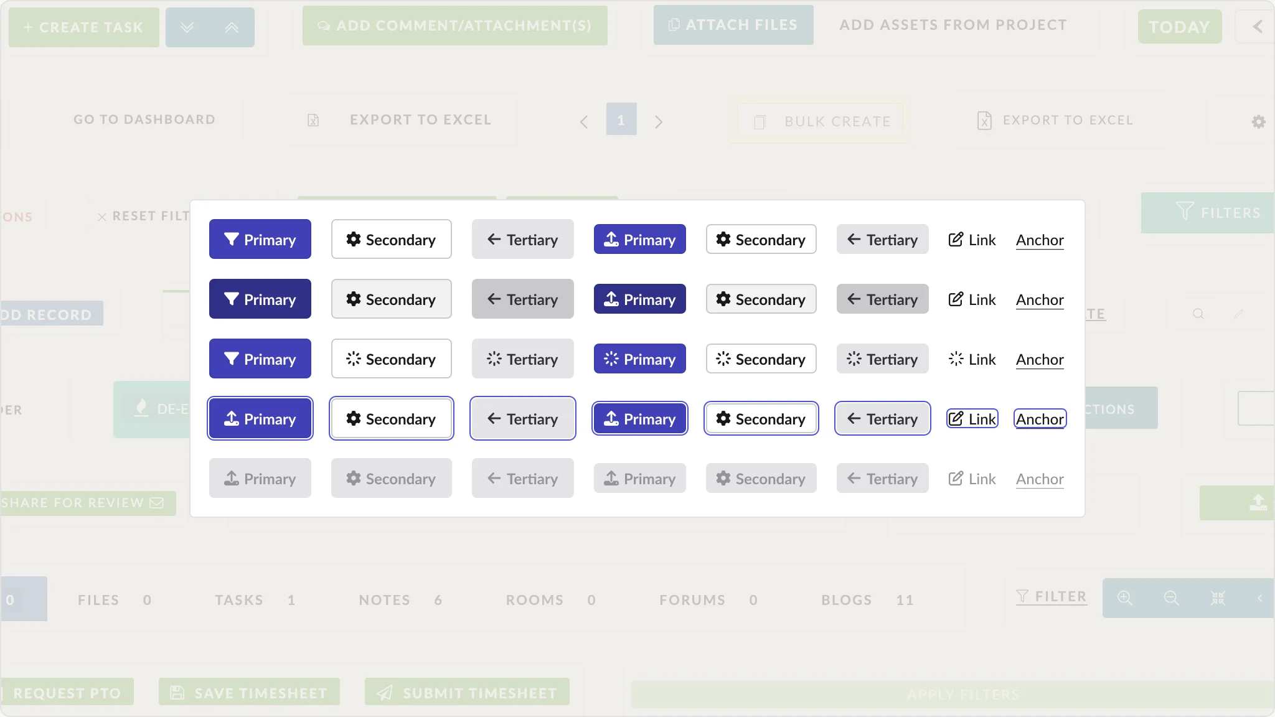This screenshot has width=1275, height=717.
Task: Click the larger Secondary gear button in the top row
Action: click(x=392, y=239)
